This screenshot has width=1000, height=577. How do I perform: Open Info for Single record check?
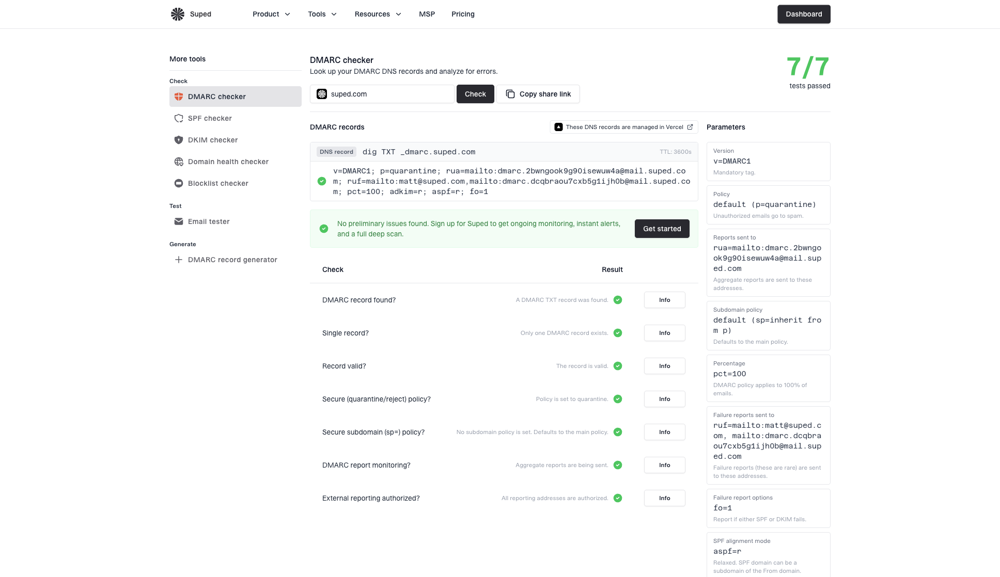pyautogui.click(x=665, y=333)
